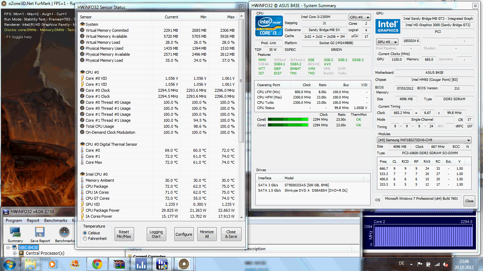This screenshot has width=483, height=271.
Task: Click the DE language indicator
Action: click(x=401, y=264)
